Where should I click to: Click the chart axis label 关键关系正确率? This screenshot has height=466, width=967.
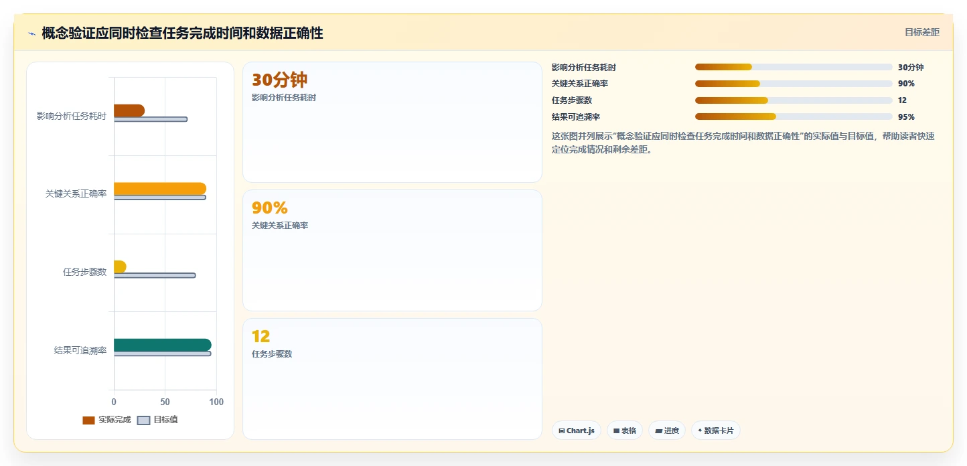tap(76, 194)
